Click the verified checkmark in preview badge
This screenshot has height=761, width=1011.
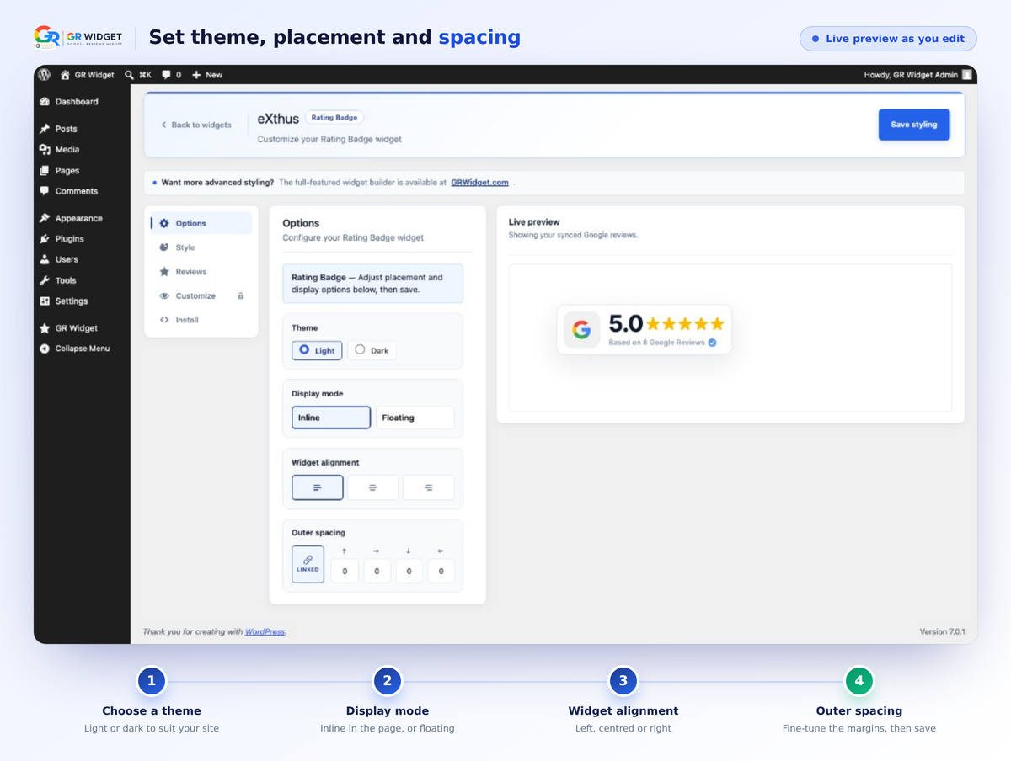pyautogui.click(x=713, y=343)
